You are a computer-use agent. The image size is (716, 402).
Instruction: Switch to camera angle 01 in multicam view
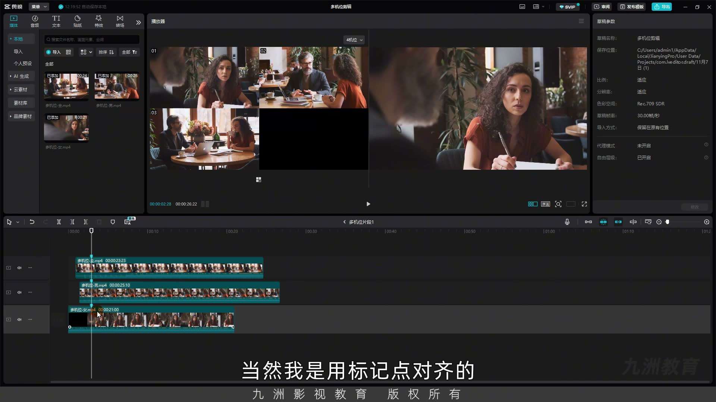[204, 77]
